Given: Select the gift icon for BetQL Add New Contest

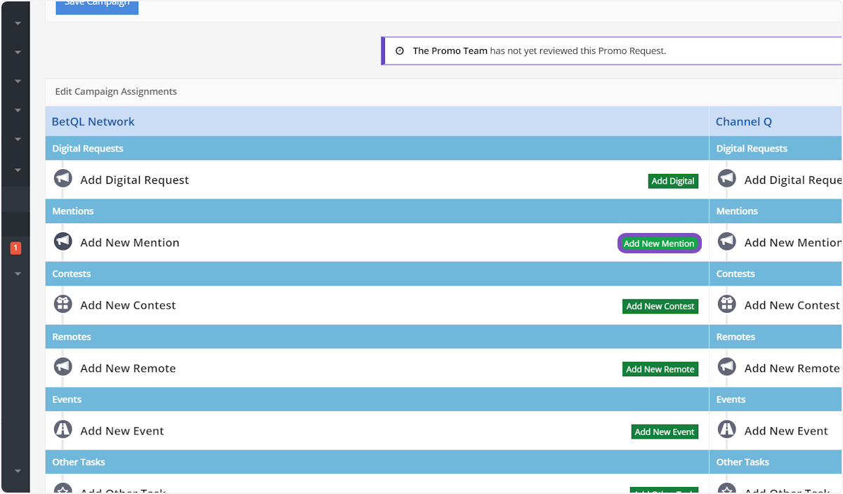Looking at the screenshot, I should (x=63, y=304).
